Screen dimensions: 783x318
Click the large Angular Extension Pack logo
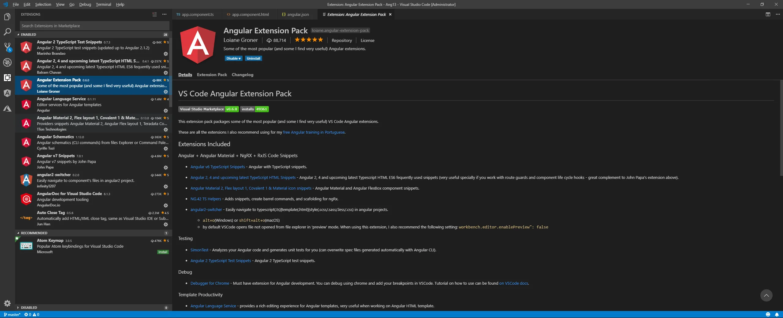pyautogui.click(x=198, y=45)
